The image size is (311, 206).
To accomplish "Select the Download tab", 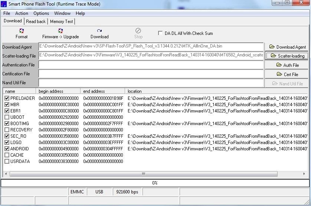I will click(13, 21).
